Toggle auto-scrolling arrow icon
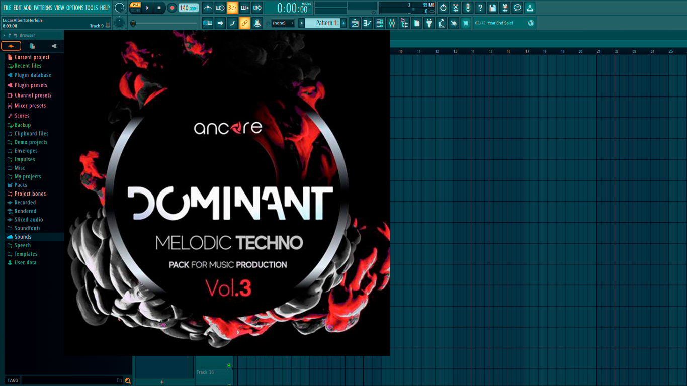This screenshot has height=386, width=687. coord(220,23)
